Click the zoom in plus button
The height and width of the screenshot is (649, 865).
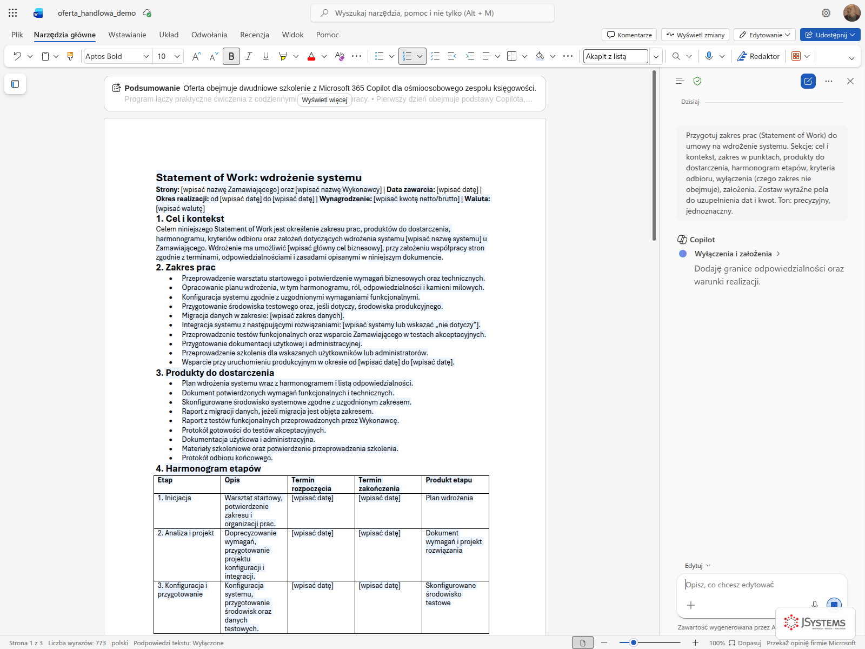[x=695, y=643]
